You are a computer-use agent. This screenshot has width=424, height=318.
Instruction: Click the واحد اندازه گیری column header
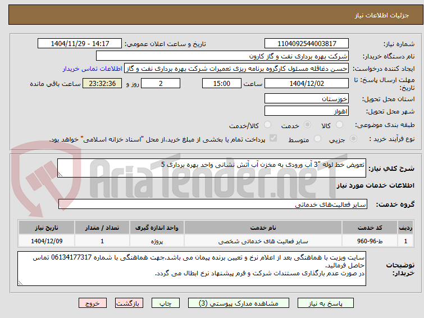pyautogui.click(x=157, y=228)
